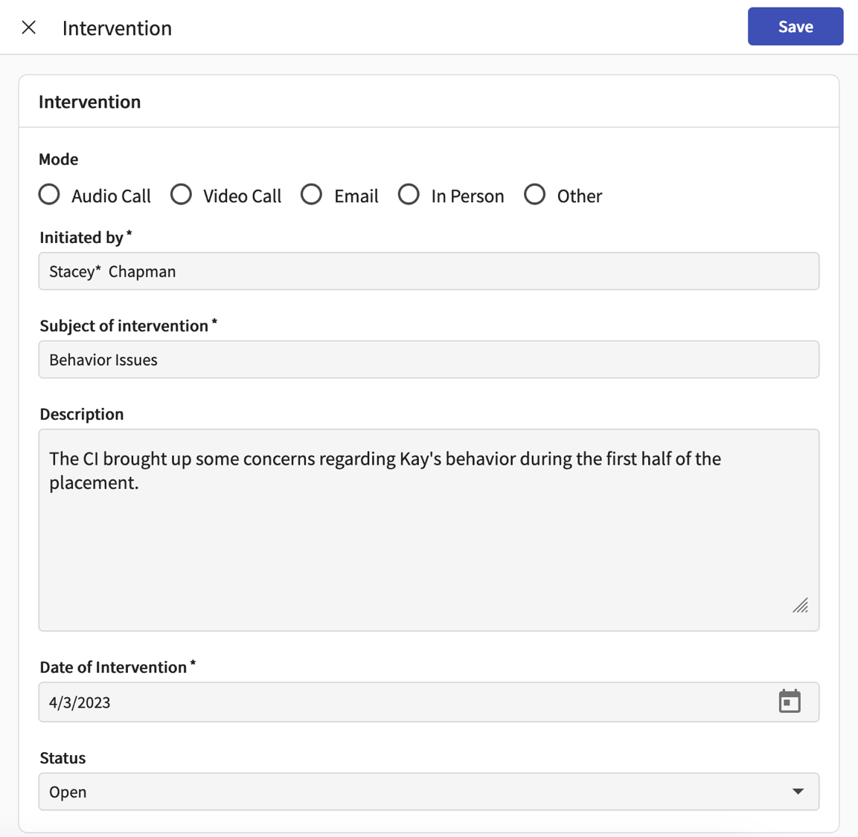This screenshot has width=858, height=837.
Task: Select the Audio Call mode
Action: point(48,194)
